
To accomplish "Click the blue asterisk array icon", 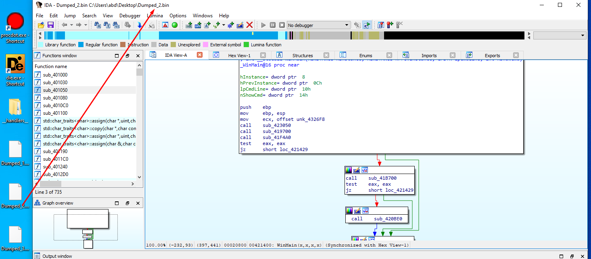I will click(x=231, y=25).
